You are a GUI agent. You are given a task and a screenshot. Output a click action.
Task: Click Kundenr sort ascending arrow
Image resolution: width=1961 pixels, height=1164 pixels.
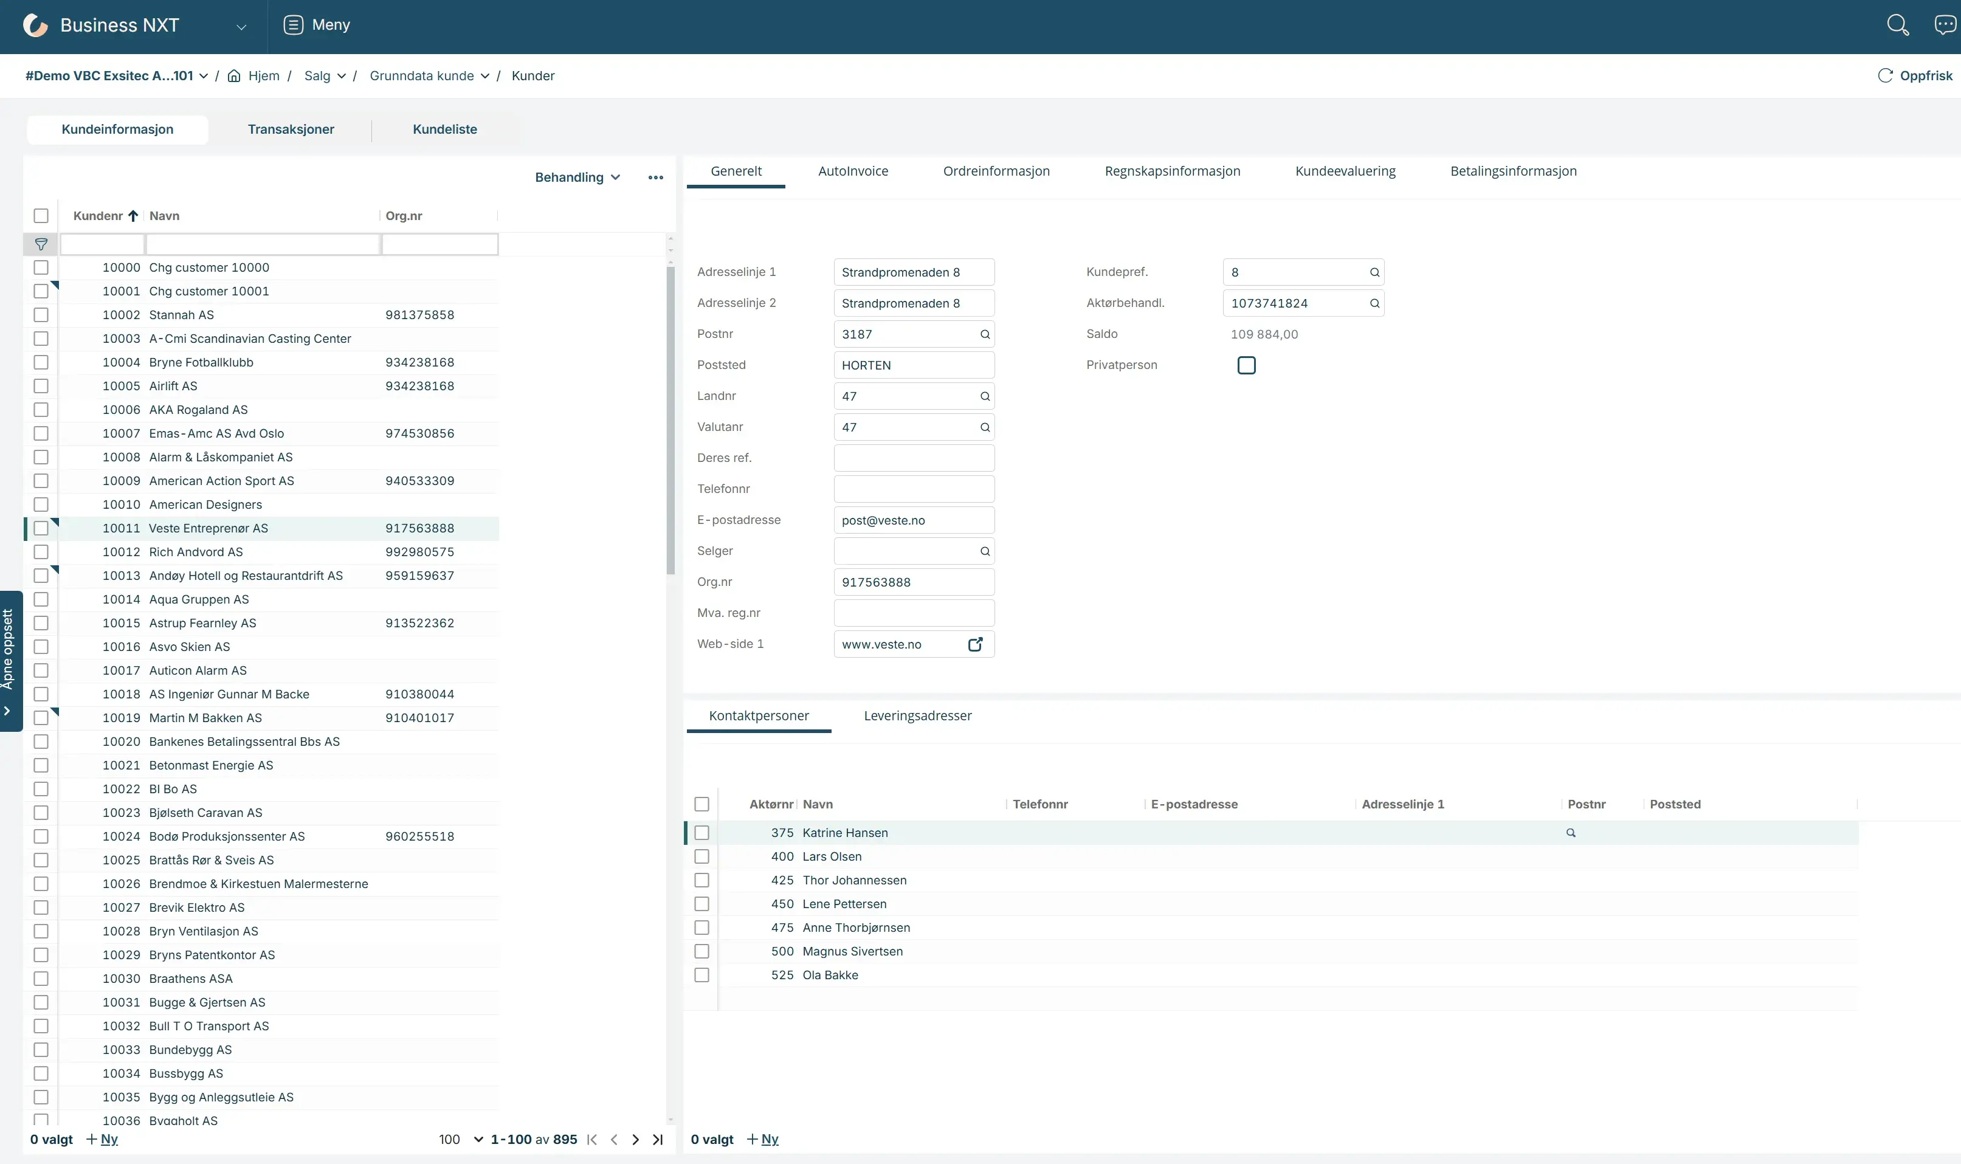(133, 216)
